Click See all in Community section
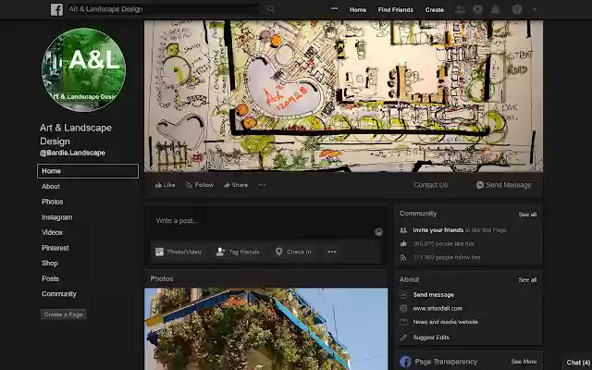592x370 pixels. [527, 215]
